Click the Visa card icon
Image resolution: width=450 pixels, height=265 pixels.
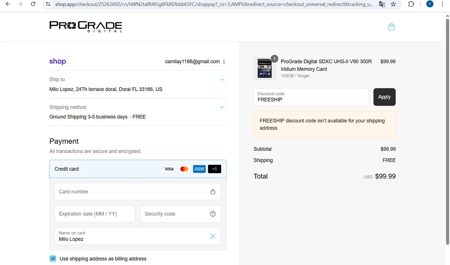169,169
